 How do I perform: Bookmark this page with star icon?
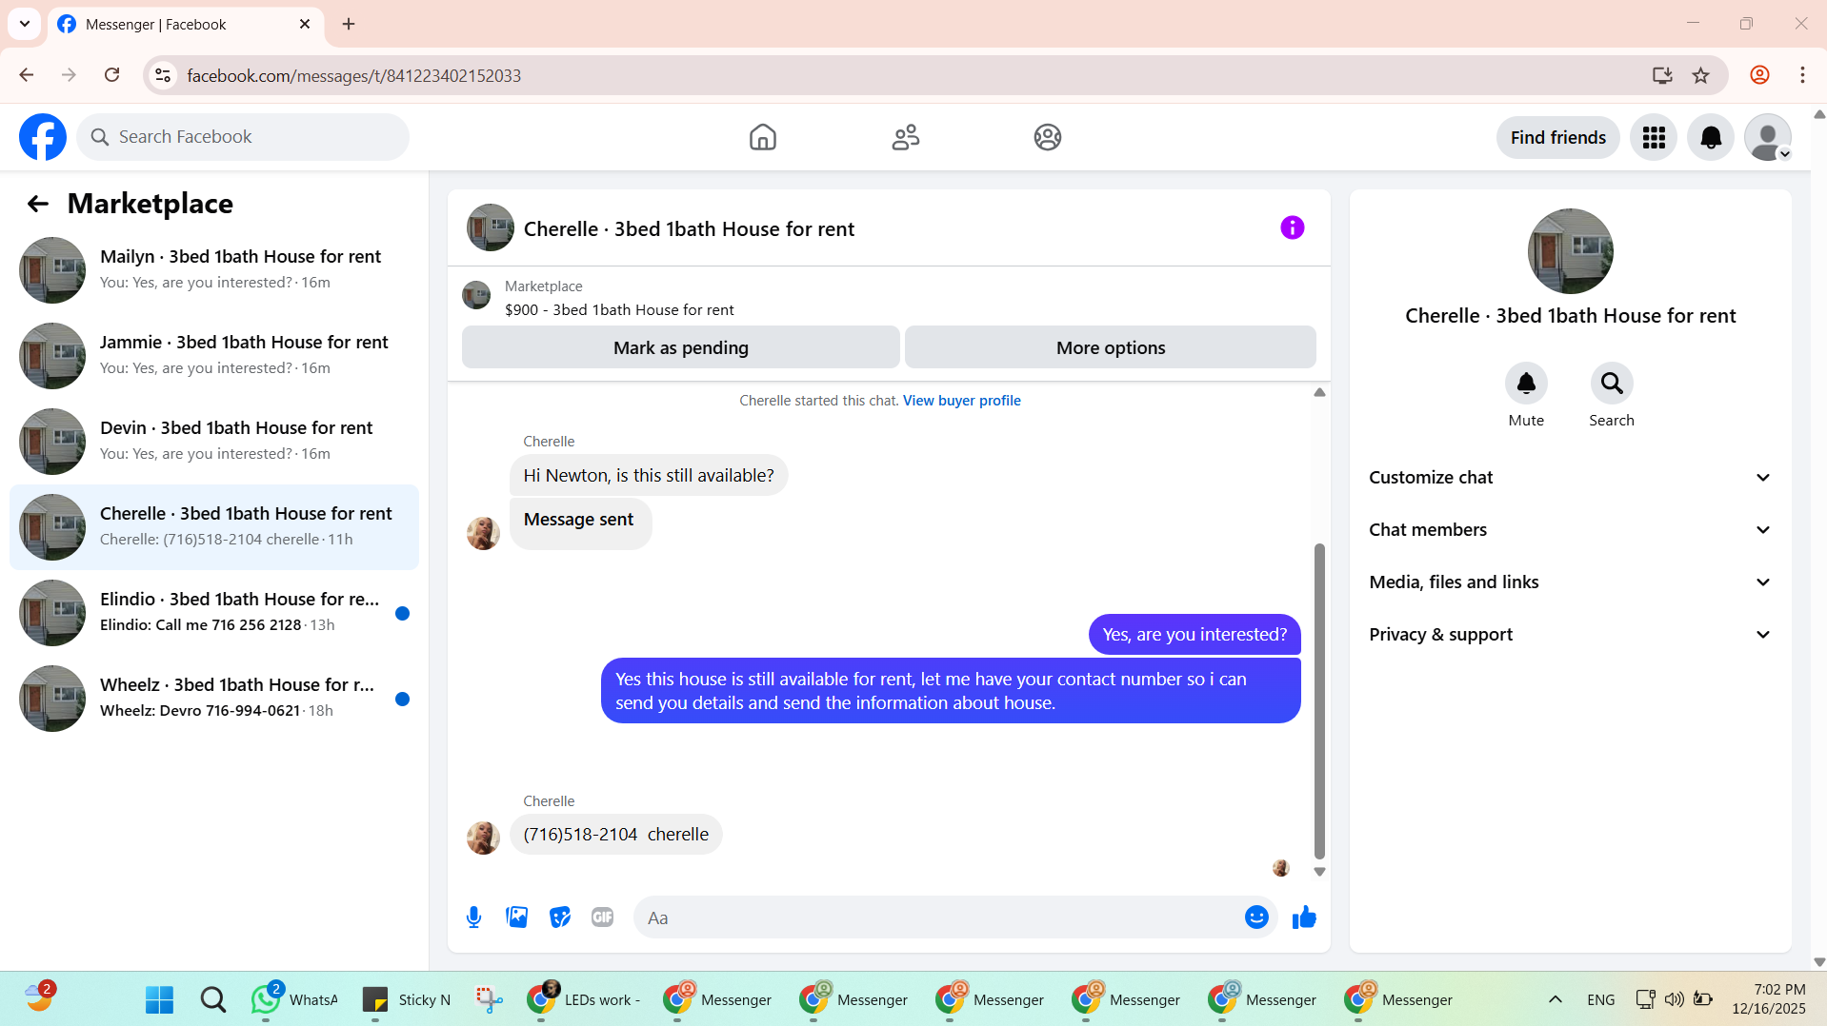coord(1701,75)
